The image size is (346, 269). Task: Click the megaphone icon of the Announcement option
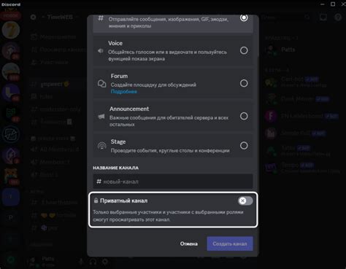coord(101,117)
